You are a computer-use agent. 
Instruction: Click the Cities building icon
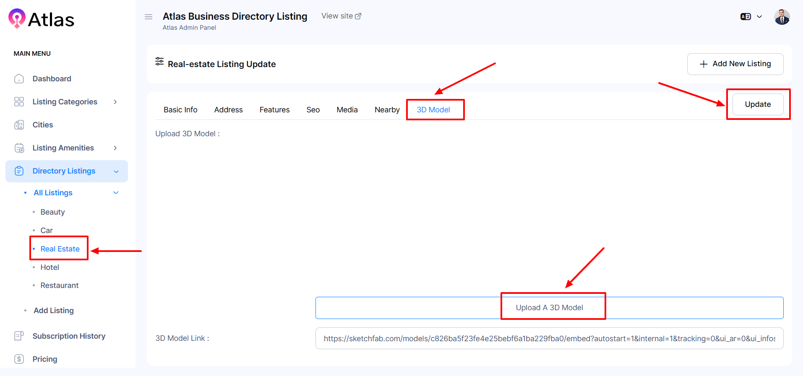[19, 125]
